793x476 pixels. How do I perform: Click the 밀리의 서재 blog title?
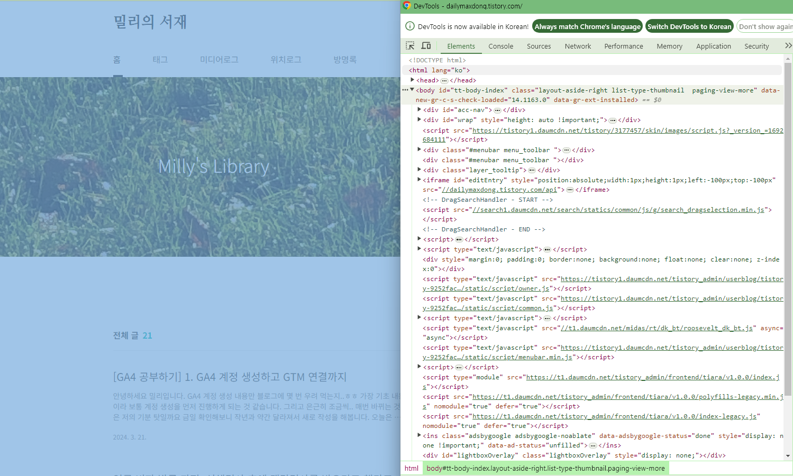(x=150, y=22)
